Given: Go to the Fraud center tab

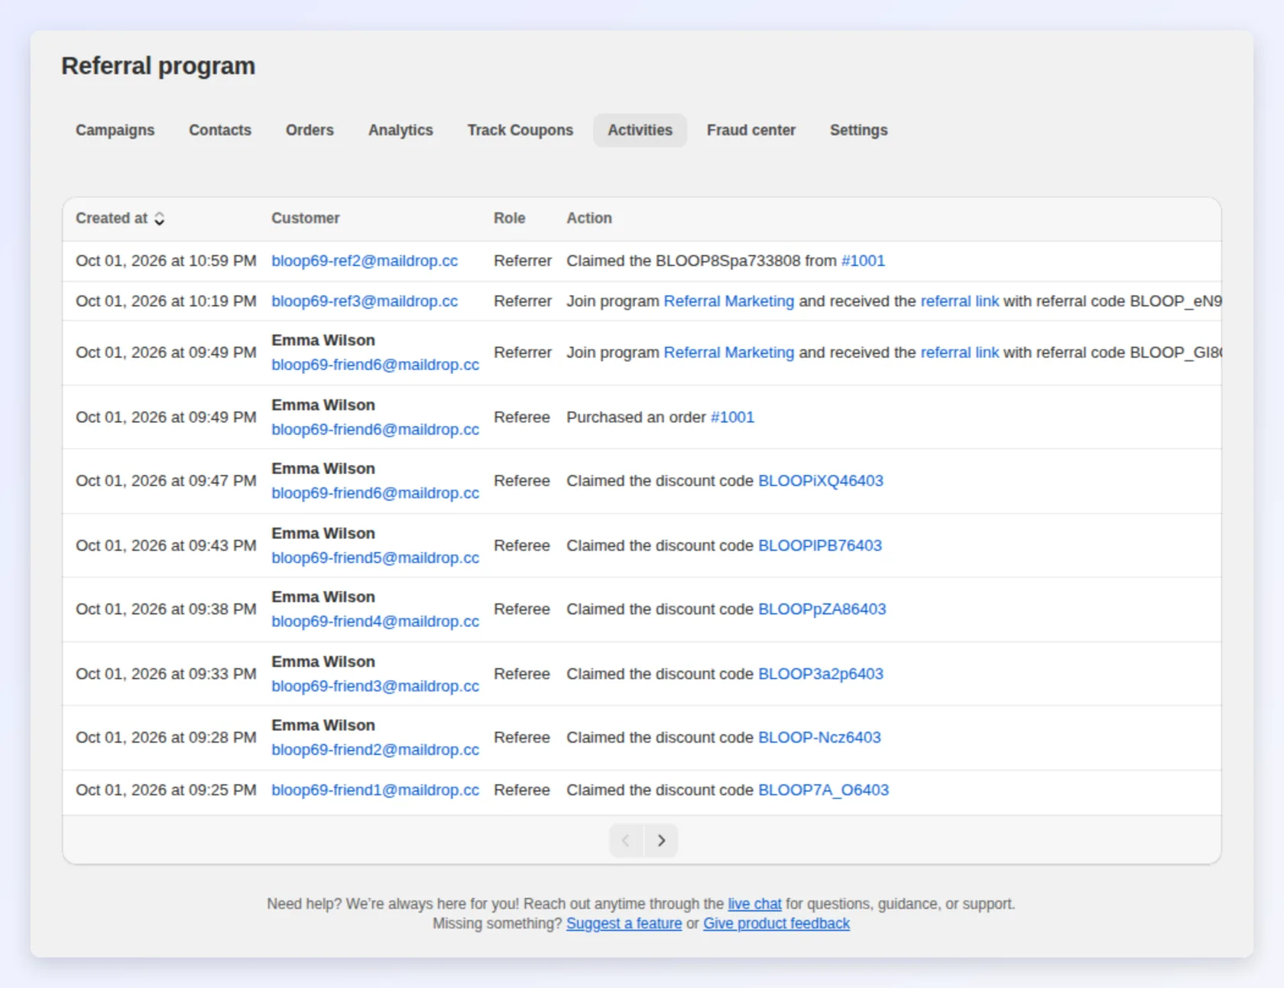Looking at the screenshot, I should (x=751, y=130).
